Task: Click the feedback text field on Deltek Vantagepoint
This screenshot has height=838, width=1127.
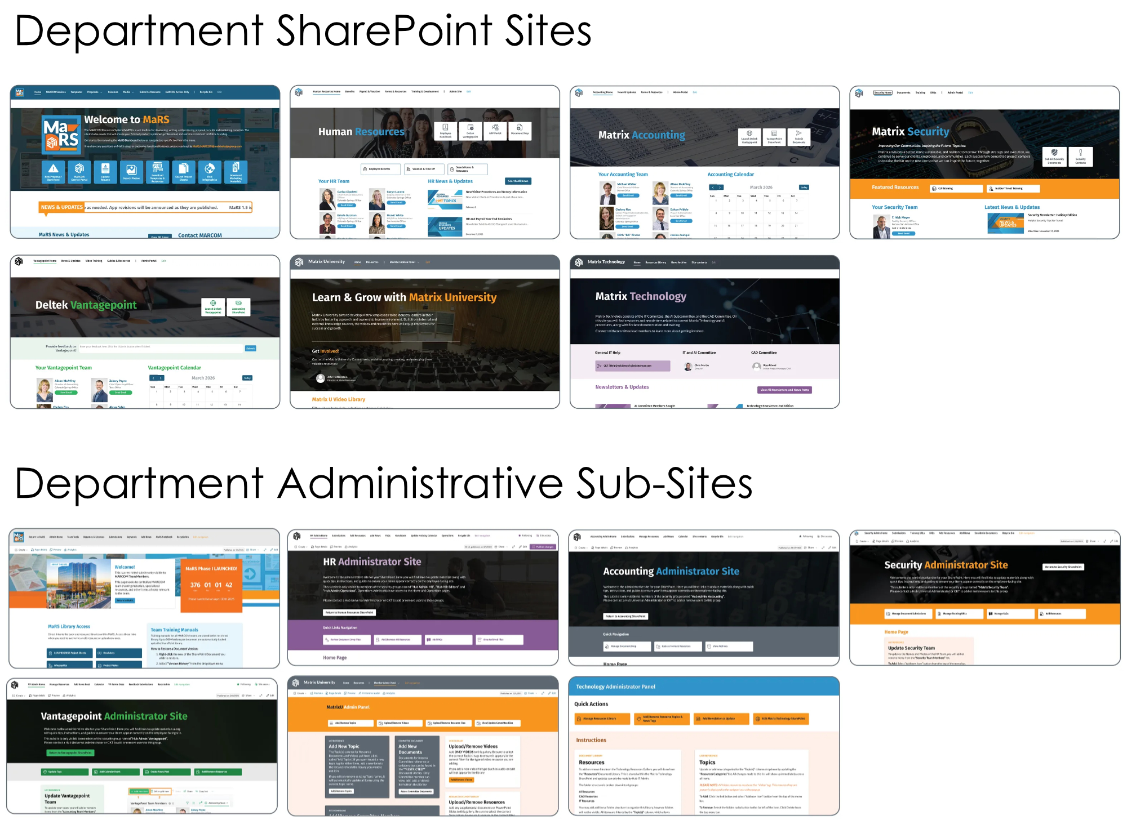Action: coord(161,348)
